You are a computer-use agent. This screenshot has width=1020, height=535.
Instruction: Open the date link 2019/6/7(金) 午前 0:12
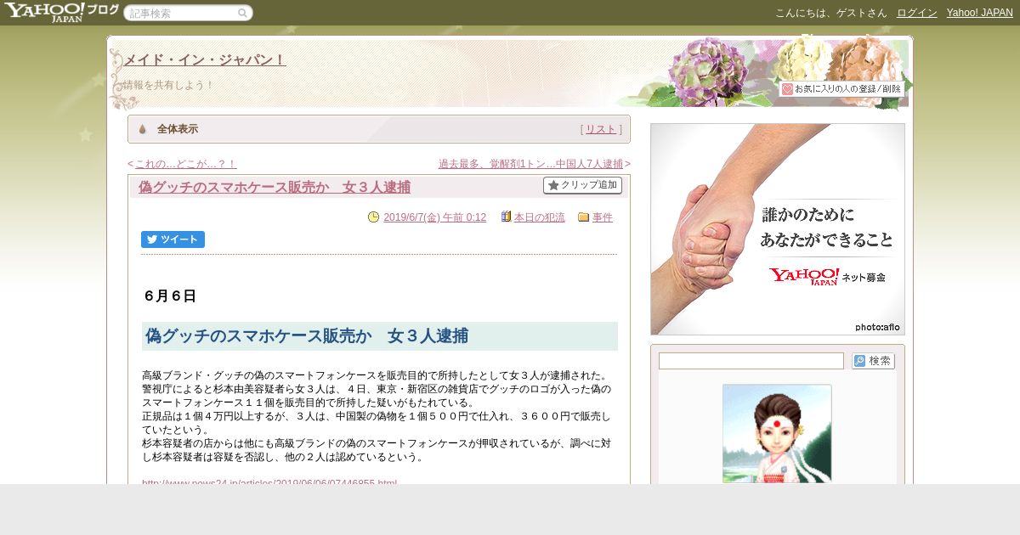(x=434, y=217)
